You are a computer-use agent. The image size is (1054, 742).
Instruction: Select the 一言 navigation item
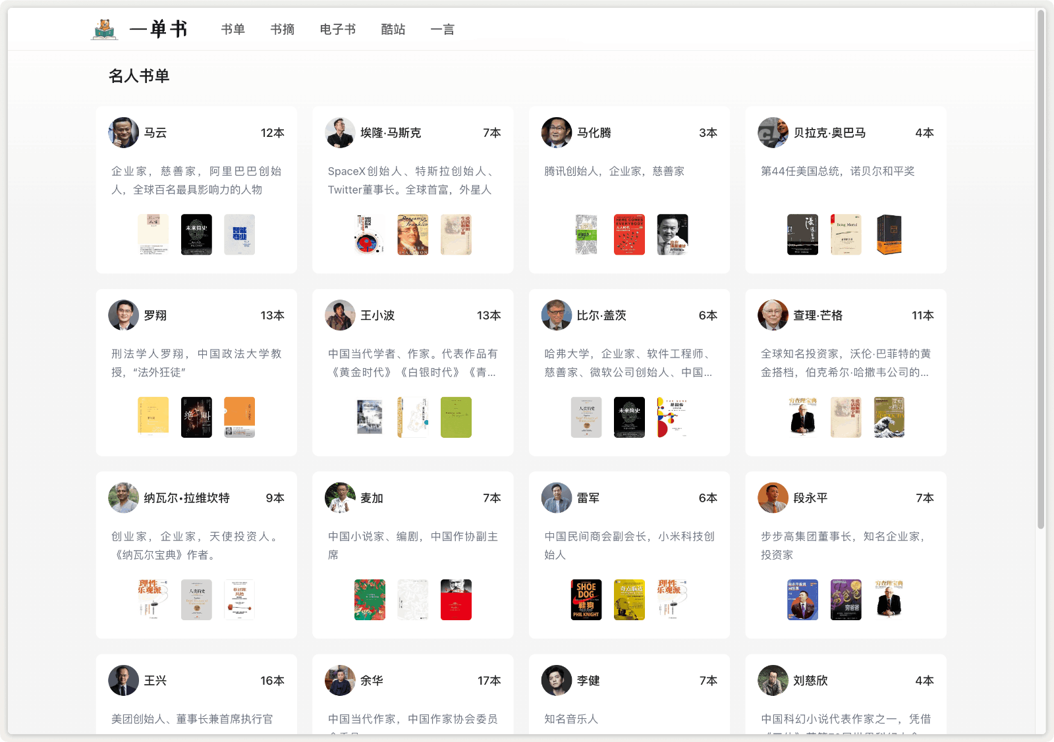443,30
